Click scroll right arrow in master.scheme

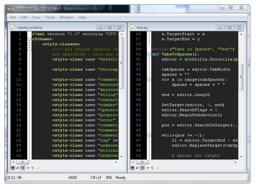click(x=116, y=162)
